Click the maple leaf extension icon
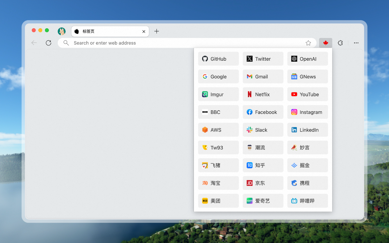Image resolution: width=389 pixels, height=243 pixels. tap(325, 43)
